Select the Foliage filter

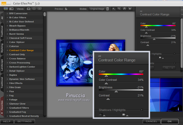point(13,100)
